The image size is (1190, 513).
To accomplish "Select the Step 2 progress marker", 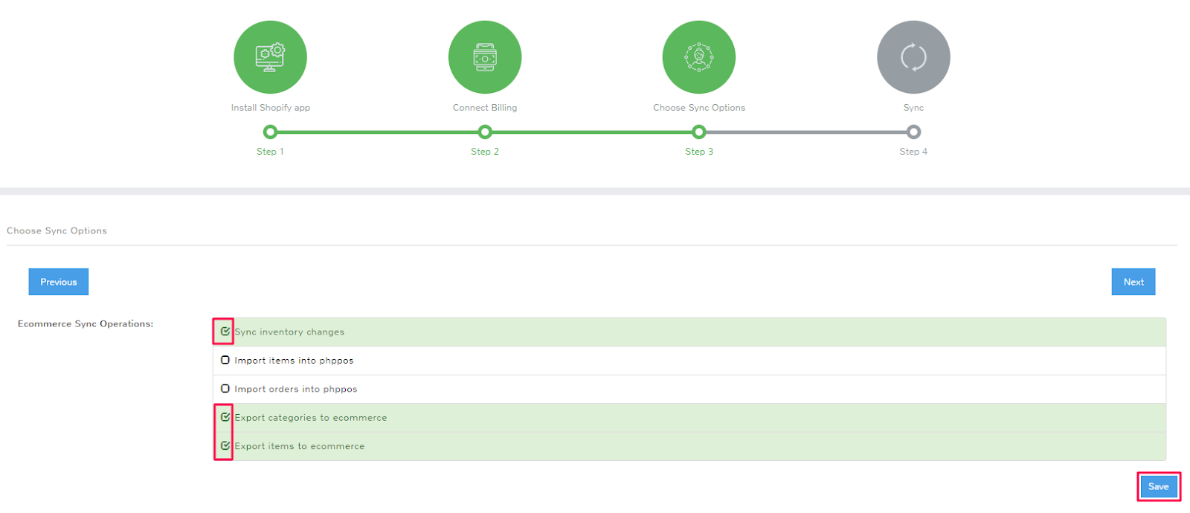I will pos(485,132).
